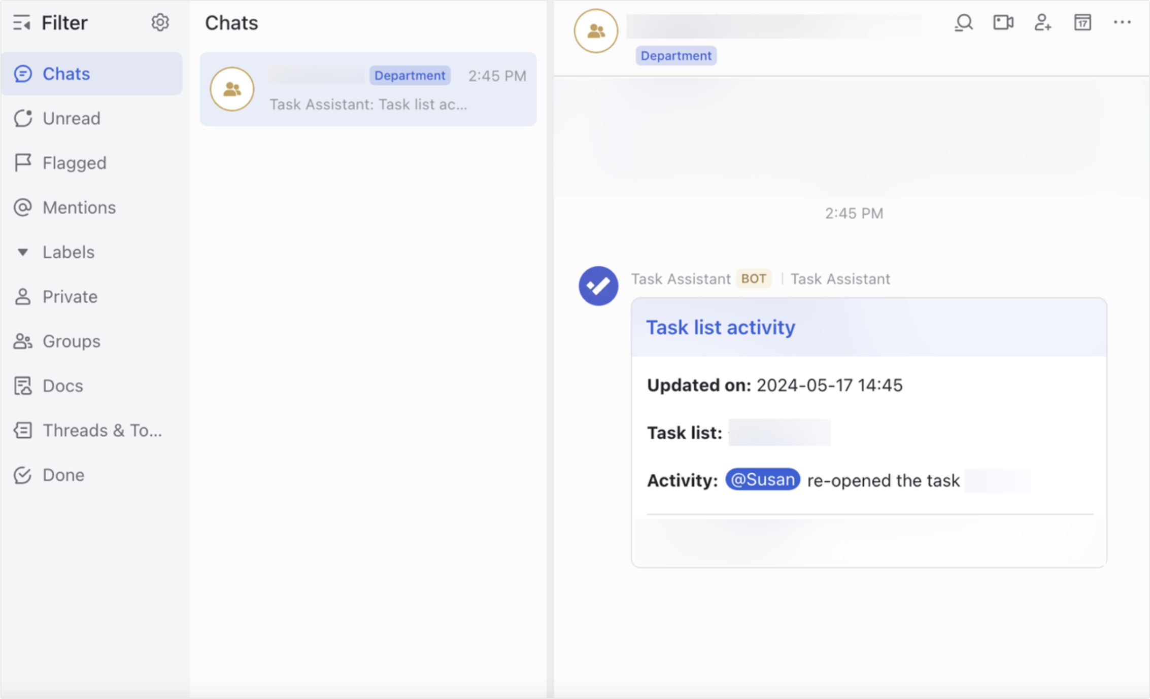Viewport: 1150px width, 699px height.
Task: Switch to the Groups filter section
Action: 23,341
